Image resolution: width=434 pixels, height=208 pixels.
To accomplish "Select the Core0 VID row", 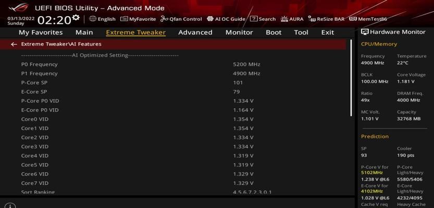I will click(x=173, y=119).
